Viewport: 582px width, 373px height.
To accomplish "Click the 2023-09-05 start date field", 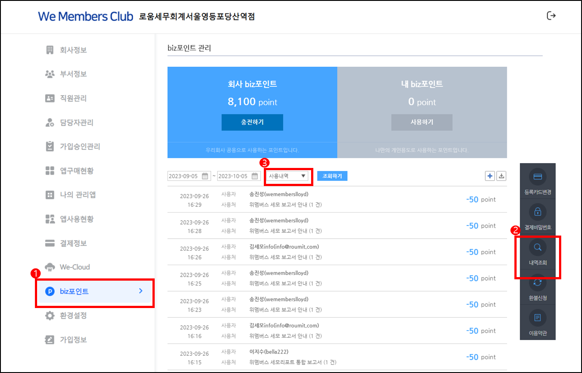I will tap(185, 176).
